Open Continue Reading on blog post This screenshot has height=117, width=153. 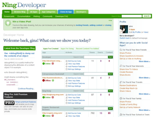26,89
